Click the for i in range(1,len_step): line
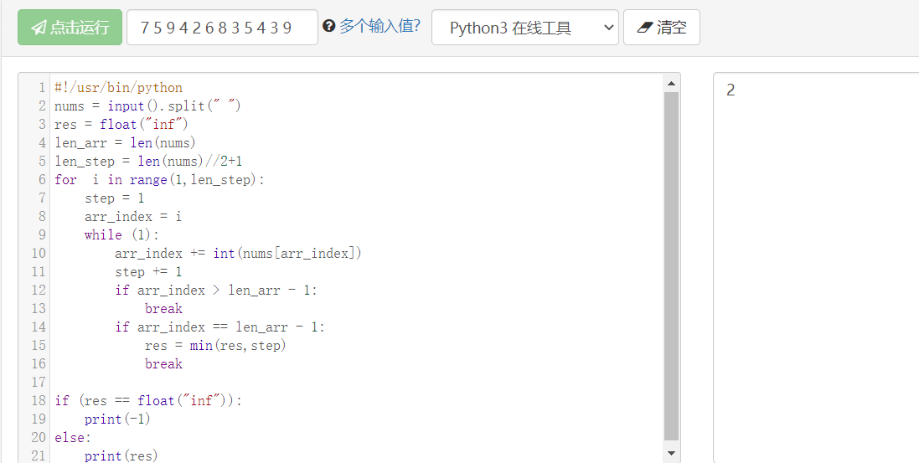Viewport: 919px width, 463px height. 159,180
